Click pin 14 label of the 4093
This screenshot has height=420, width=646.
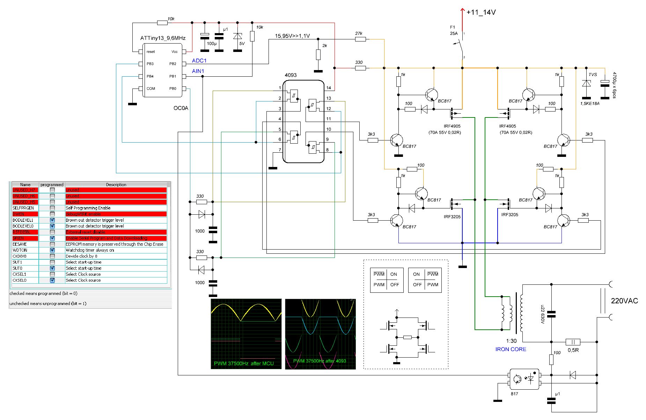point(329,88)
